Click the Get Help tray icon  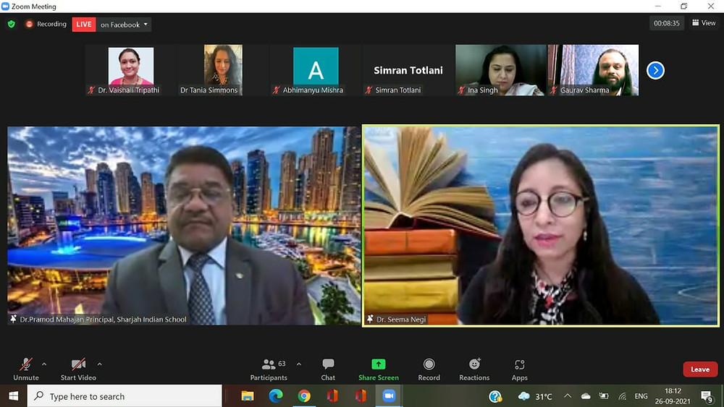495,396
